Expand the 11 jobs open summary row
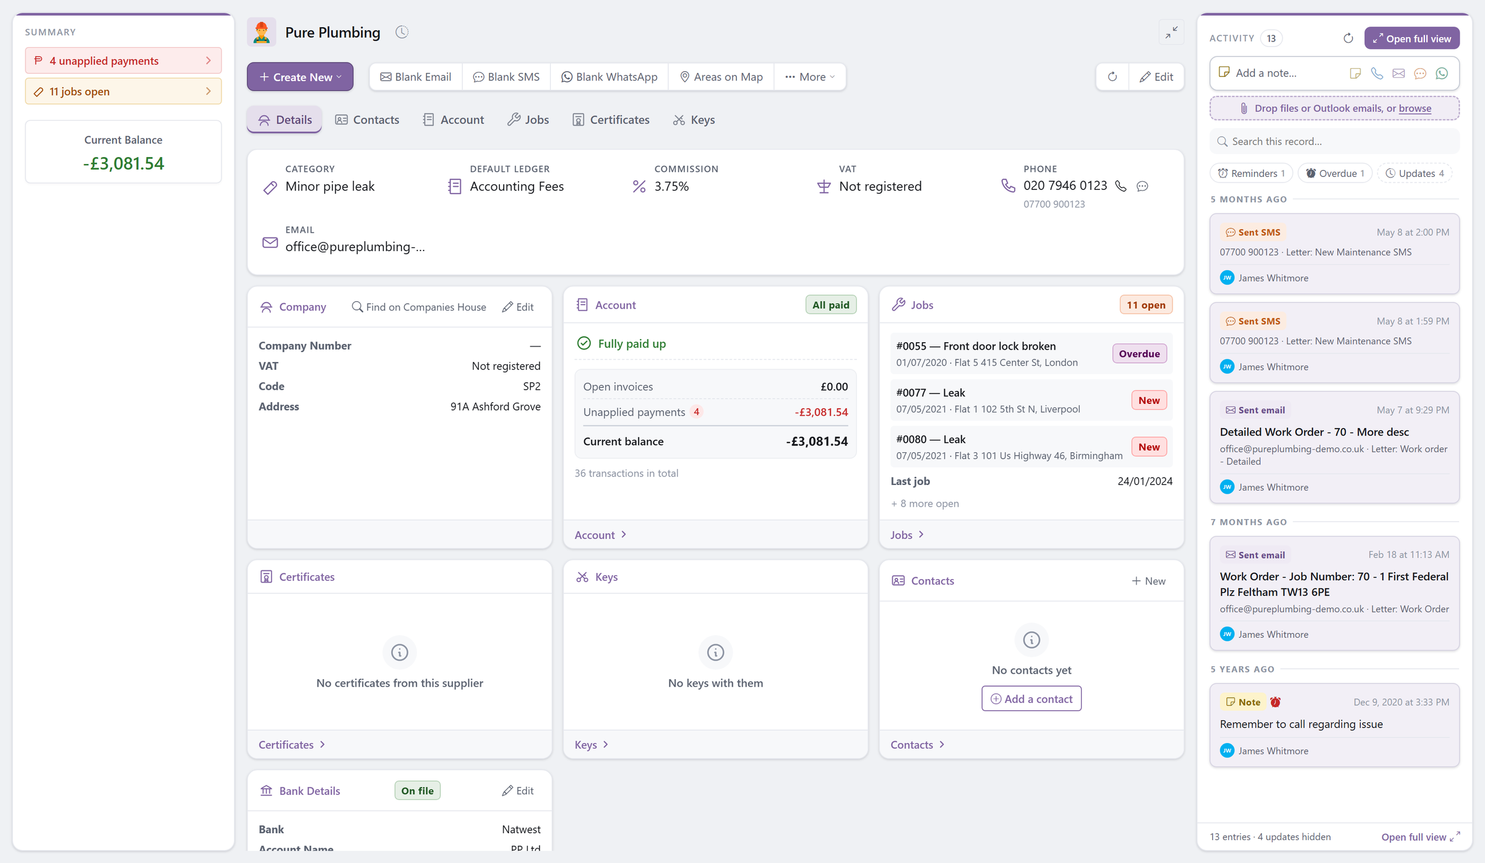Screen dimensions: 1485x863 [123, 92]
